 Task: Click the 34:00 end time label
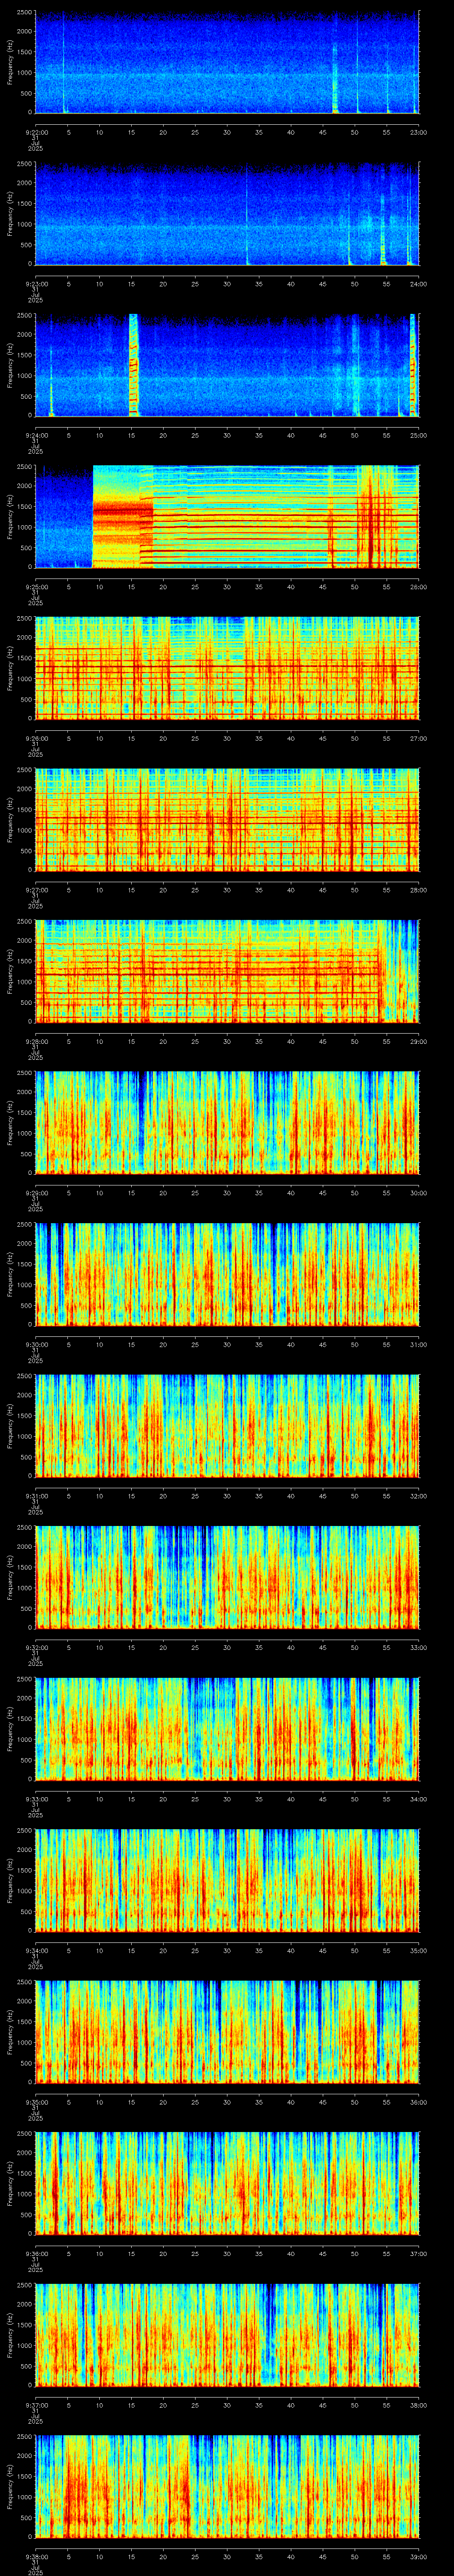pos(418,1799)
